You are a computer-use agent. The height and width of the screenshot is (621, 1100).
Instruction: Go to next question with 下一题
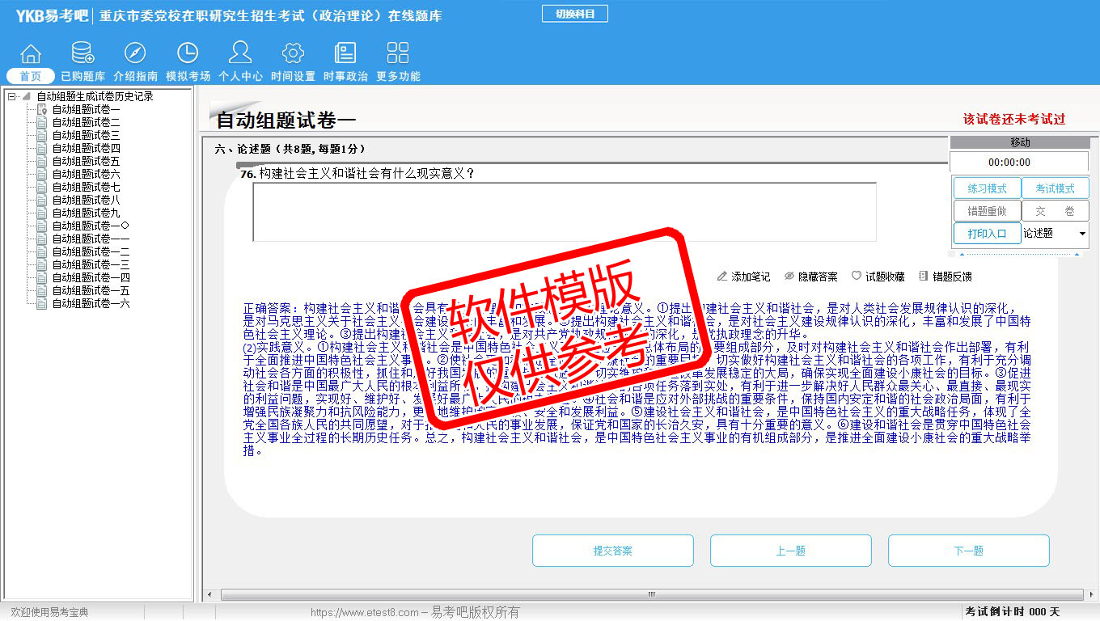(969, 551)
